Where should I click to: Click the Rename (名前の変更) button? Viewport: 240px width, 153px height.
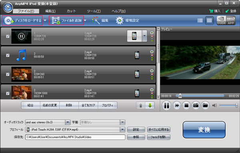[x=50, y=105]
